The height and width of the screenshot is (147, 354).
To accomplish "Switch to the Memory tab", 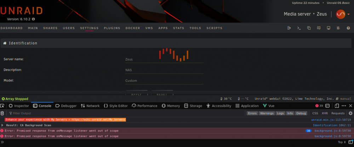I will click(x=171, y=106).
